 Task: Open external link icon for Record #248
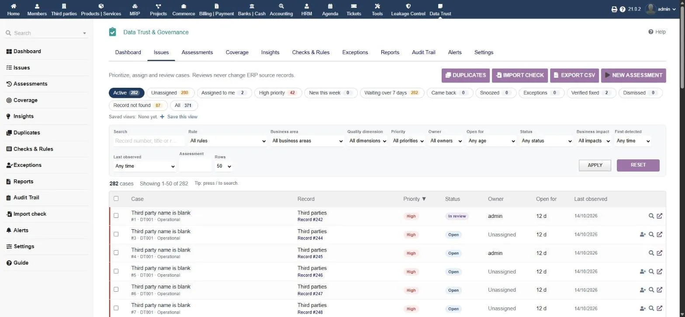[660, 309]
